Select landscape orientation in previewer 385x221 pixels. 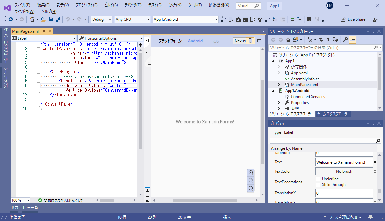coord(259,41)
